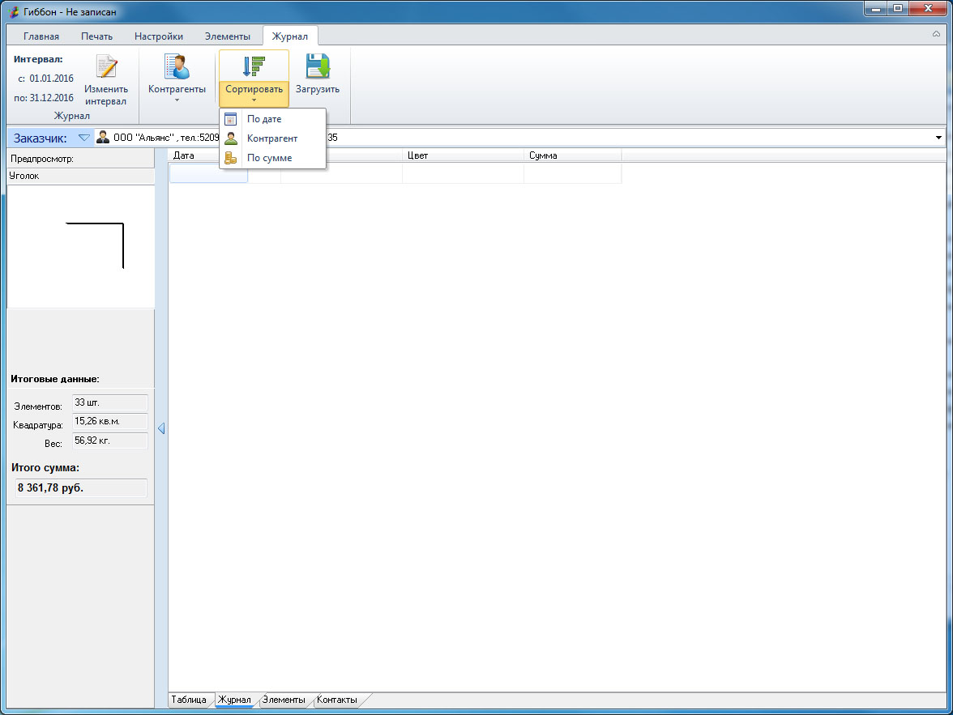953x715 pixels.
Task: Click the customer person icon near ООО Альянс
Action: [x=103, y=138]
